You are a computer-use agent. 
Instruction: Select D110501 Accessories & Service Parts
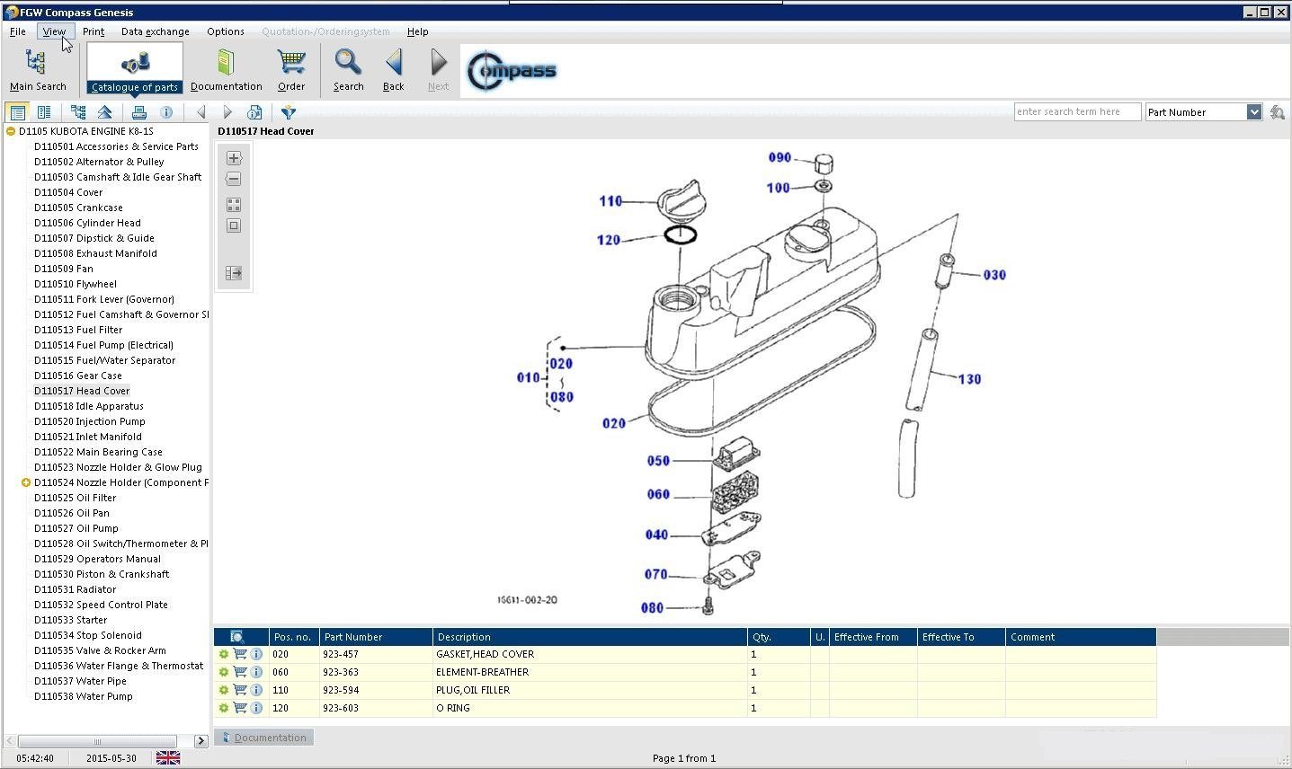point(116,146)
